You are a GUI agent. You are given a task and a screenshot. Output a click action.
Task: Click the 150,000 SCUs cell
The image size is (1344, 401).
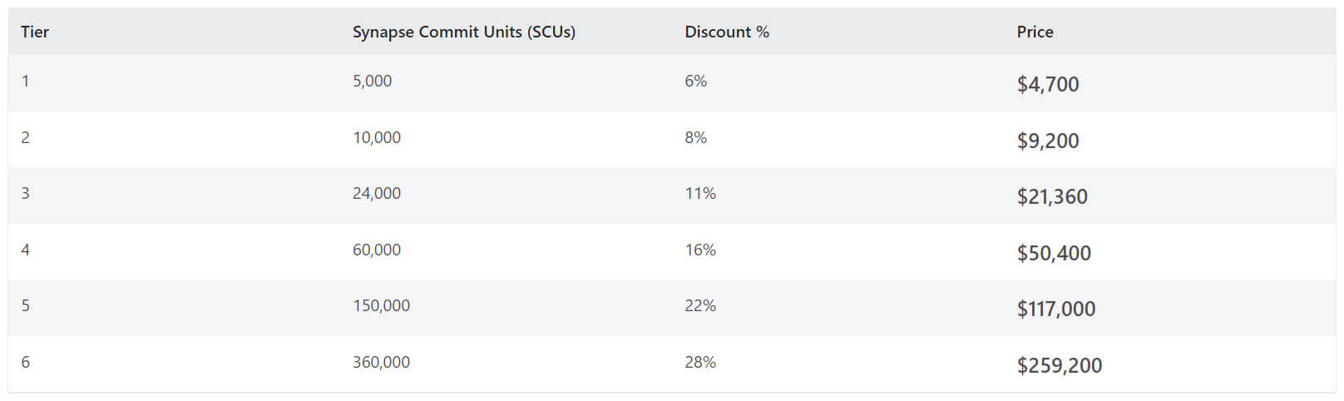(381, 305)
